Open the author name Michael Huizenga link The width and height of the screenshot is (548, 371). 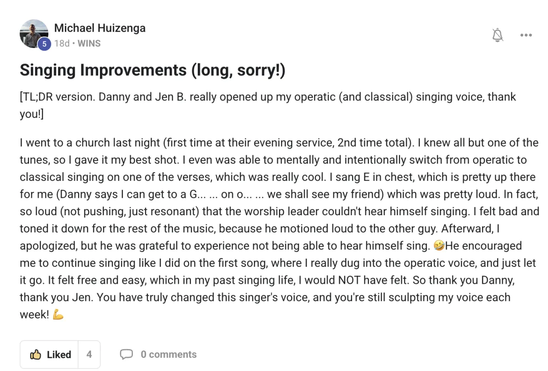click(x=100, y=28)
